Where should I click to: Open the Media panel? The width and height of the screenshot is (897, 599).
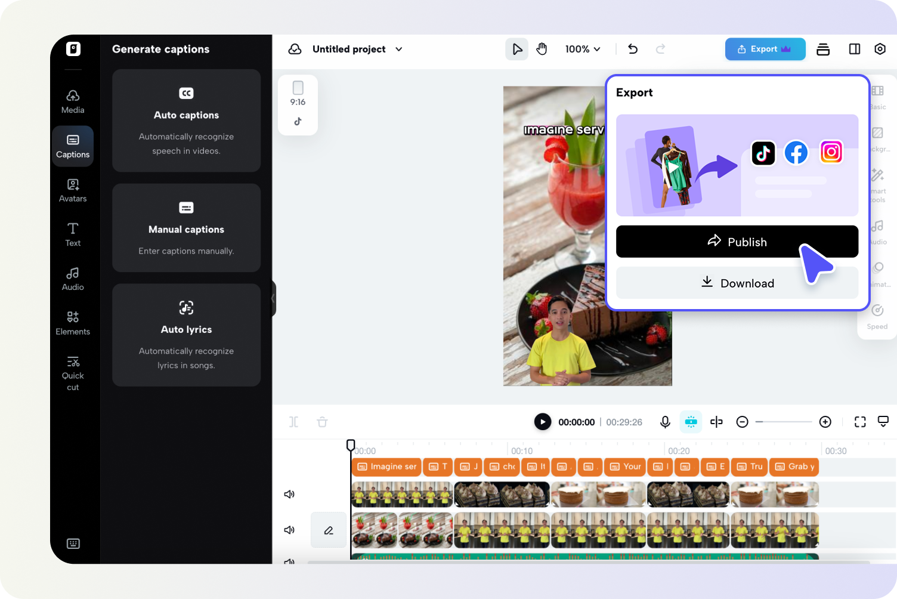[73, 100]
